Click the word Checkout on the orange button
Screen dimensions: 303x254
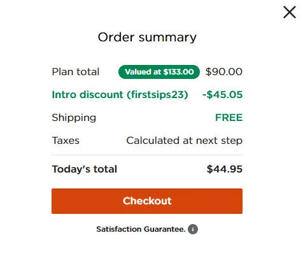(147, 201)
